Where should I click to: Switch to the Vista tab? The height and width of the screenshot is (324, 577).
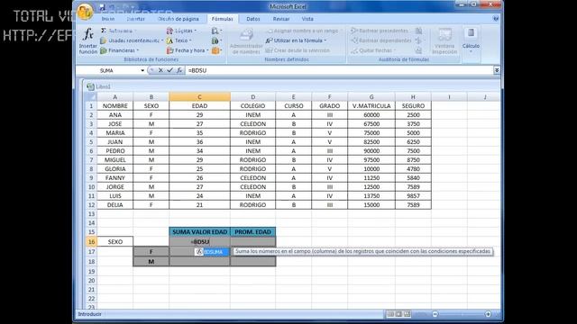tap(307, 19)
